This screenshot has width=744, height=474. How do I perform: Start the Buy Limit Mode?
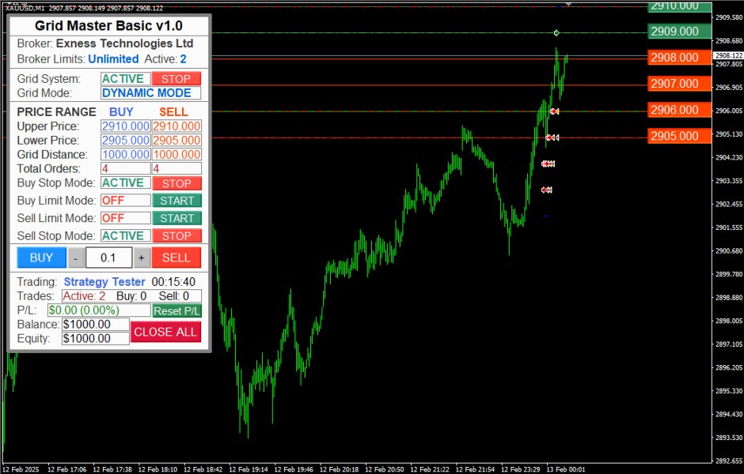(176, 200)
